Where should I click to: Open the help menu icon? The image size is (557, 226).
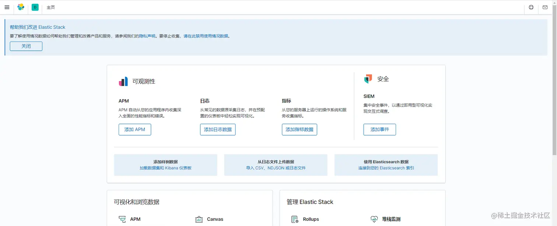tap(531, 7)
